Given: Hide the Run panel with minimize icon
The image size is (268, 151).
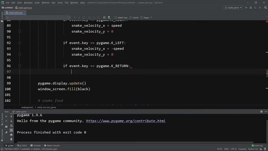Looking at the screenshot, I should [266, 112].
